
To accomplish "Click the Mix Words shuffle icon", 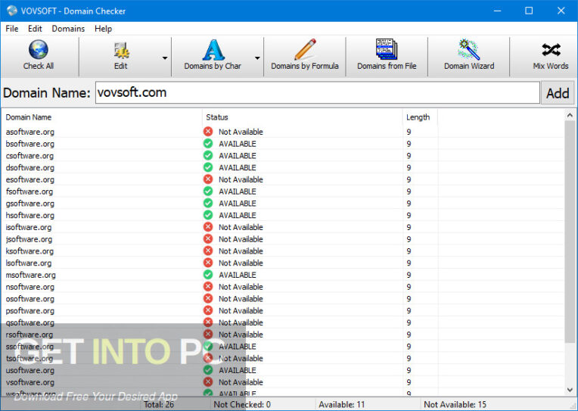I will click(x=551, y=50).
